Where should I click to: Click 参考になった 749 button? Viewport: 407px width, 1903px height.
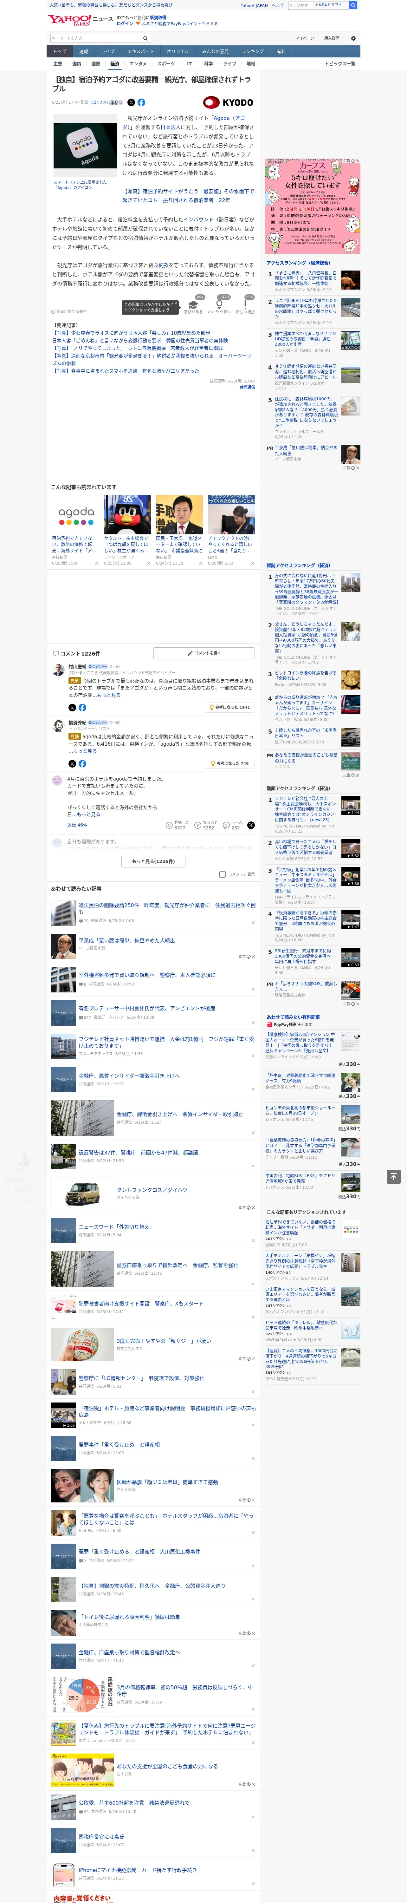[x=230, y=764]
